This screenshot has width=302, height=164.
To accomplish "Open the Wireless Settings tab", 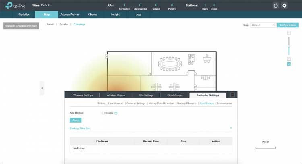I will tap(83, 95).
